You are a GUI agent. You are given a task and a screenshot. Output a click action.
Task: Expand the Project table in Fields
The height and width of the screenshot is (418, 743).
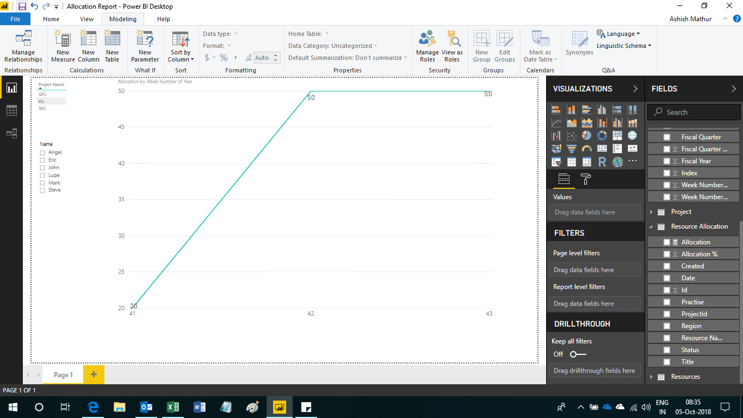coord(652,212)
